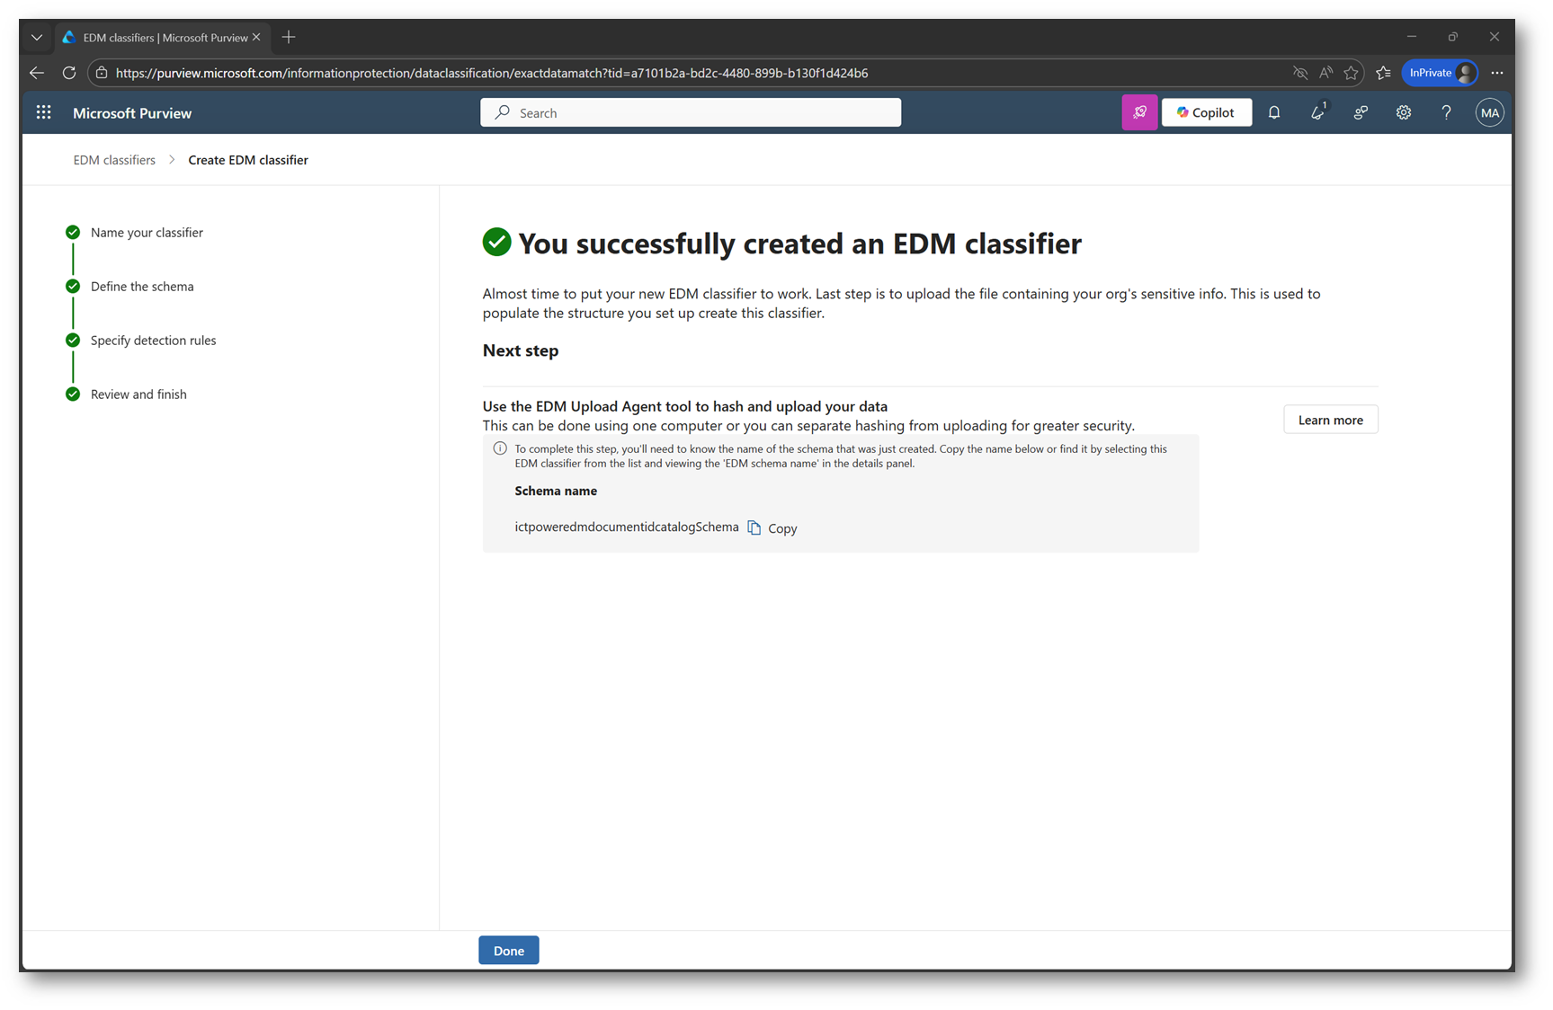The width and height of the screenshot is (1553, 1010).
Task: Open the Copilot button
Action: pos(1206,112)
